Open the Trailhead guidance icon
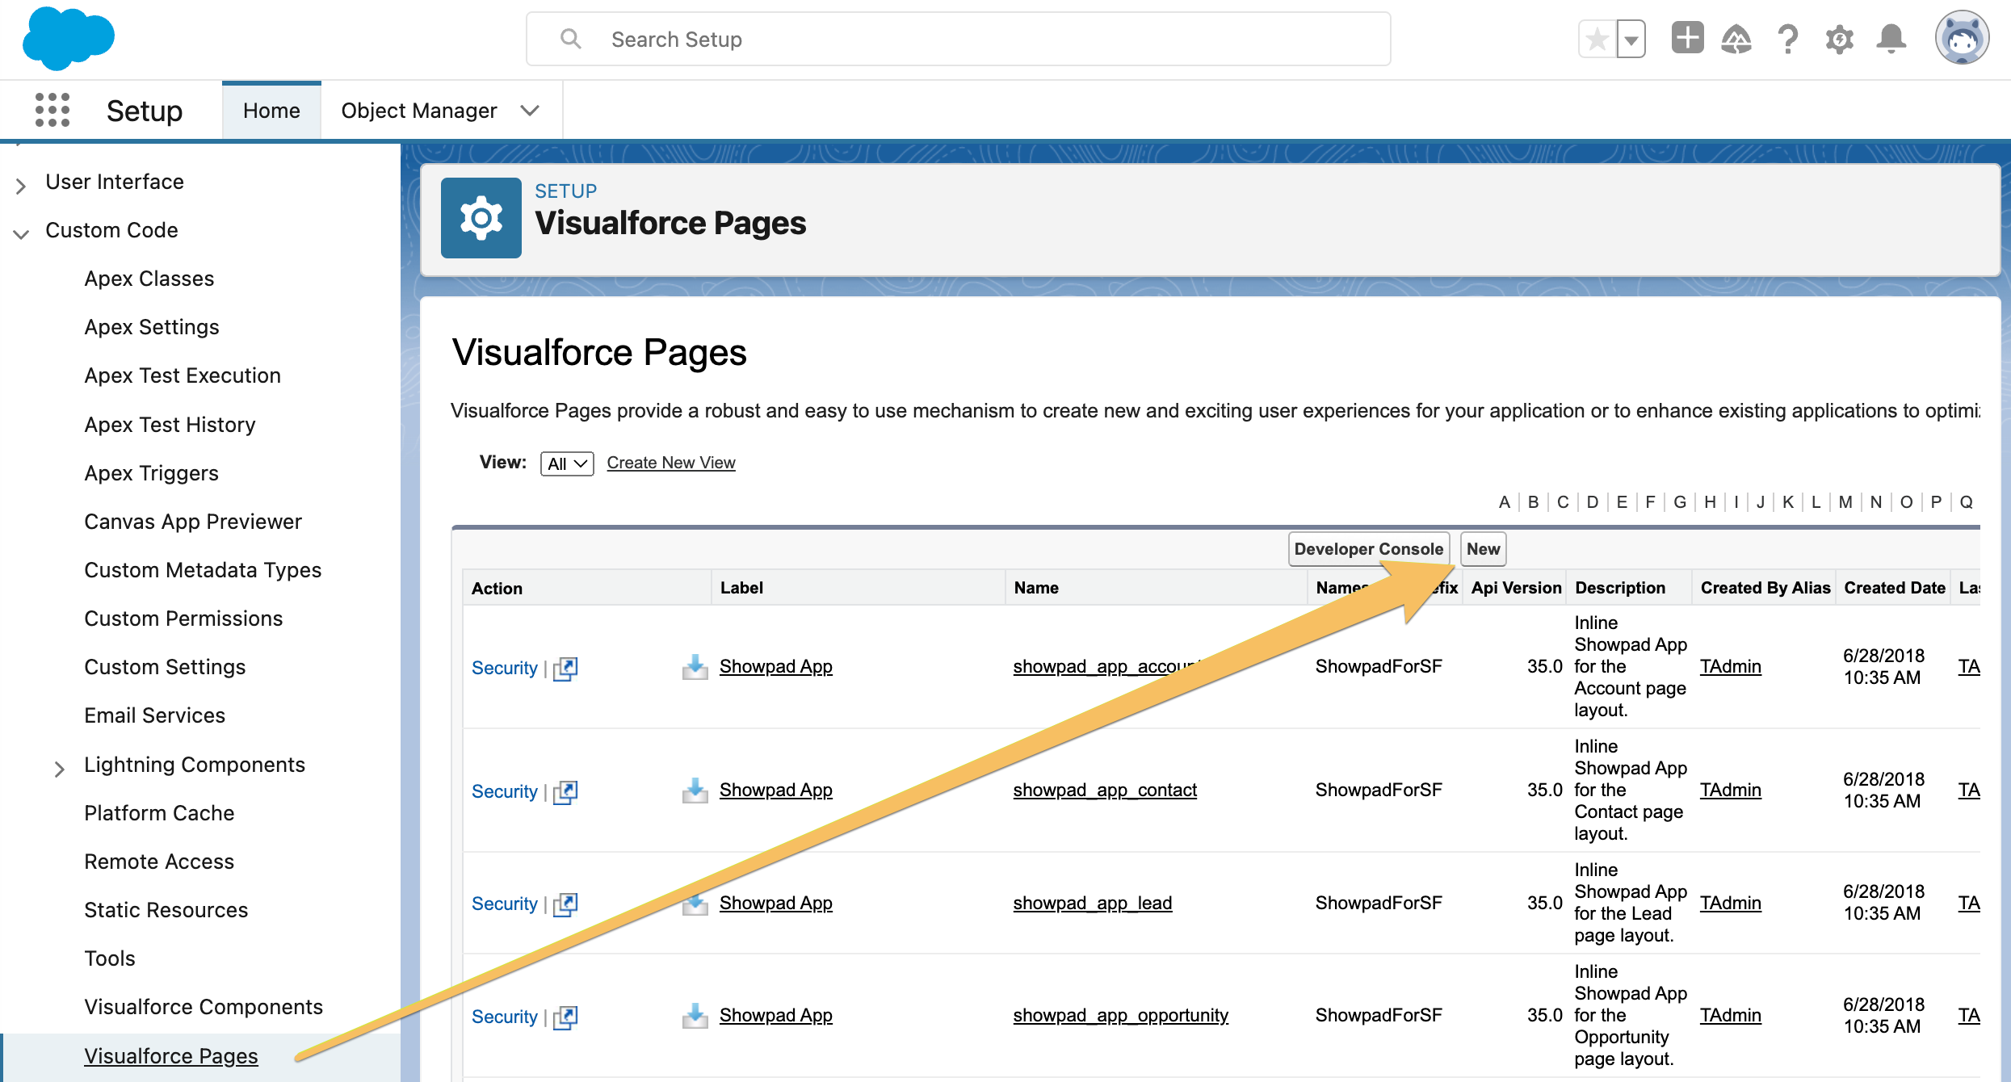This screenshot has height=1082, width=2011. [1736, 39]
